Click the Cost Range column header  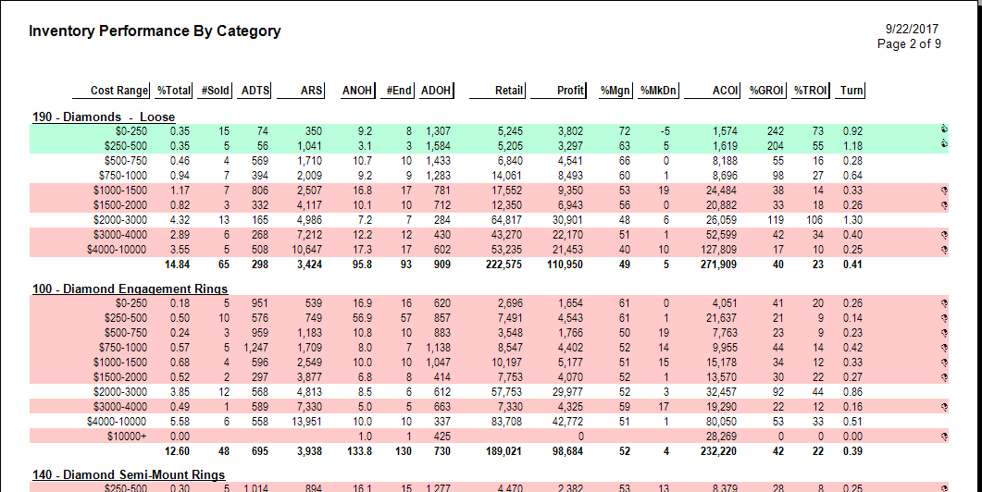119,91
